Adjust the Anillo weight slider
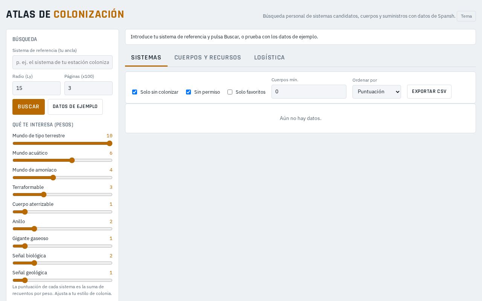Image resolution: width=482 pixels, height=301 pixels. [63, 229]
